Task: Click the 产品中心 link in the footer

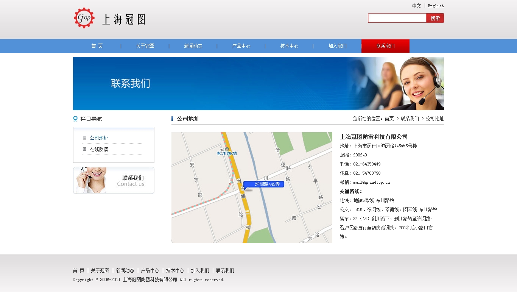Action: (150, 270)
